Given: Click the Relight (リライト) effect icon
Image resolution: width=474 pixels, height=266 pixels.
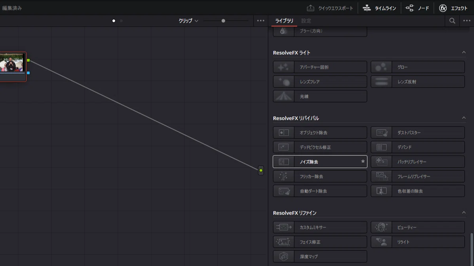Looking at the screenshot, I should tap(381, 242).
